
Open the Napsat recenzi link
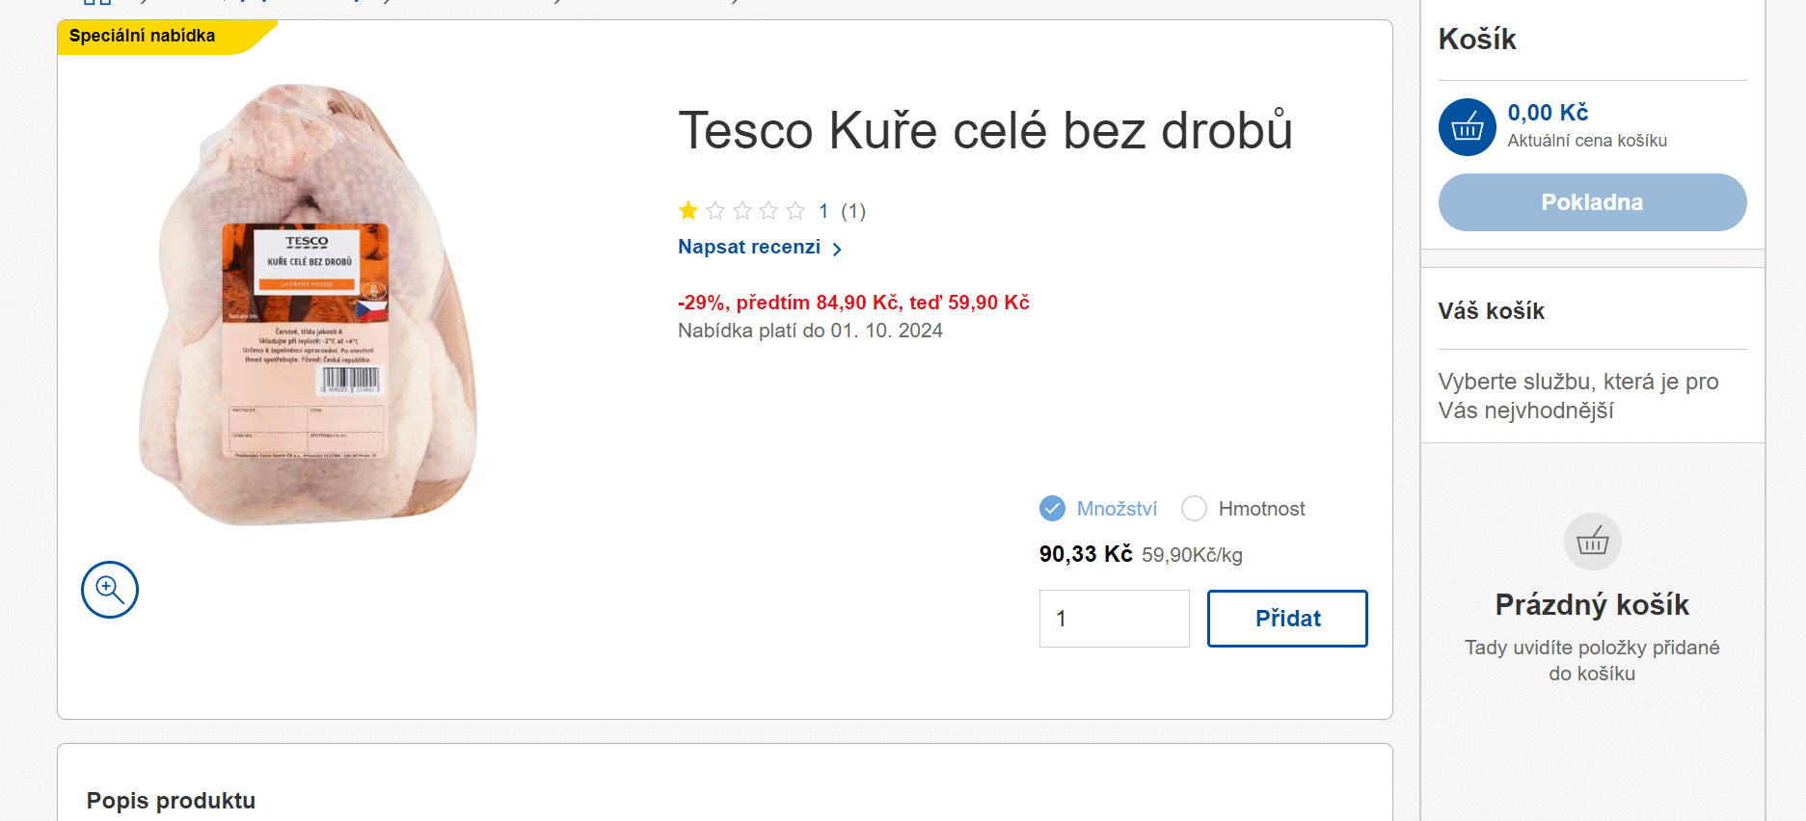(749, 247)
